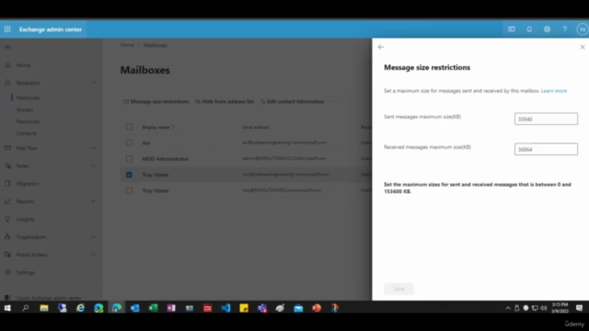Click the Exchange admin center title
589x331 pixels.
[x=51, y=29]
